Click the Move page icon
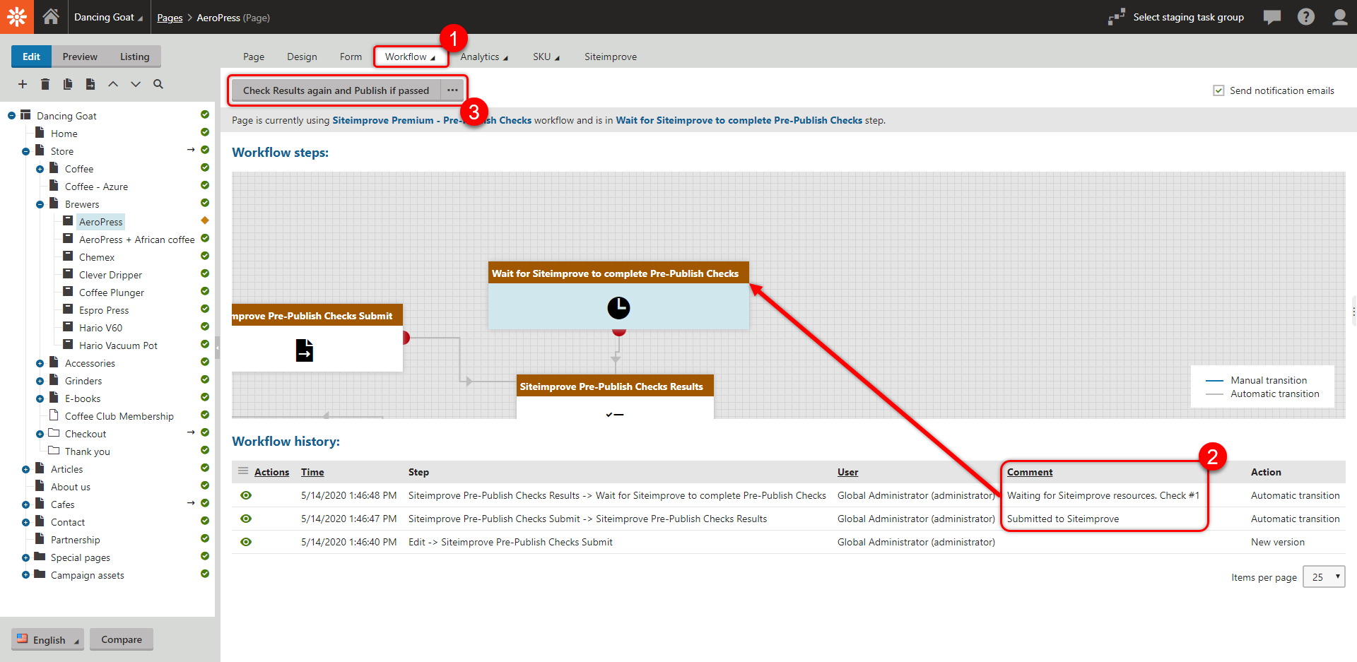 (90, 84)
